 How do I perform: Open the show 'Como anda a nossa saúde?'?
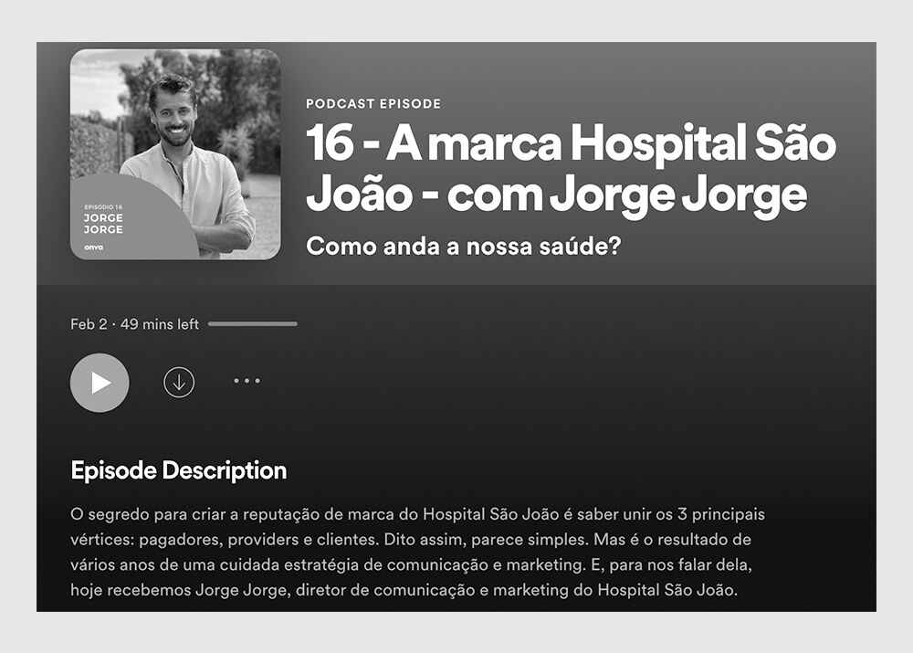[x=464, y=247]
